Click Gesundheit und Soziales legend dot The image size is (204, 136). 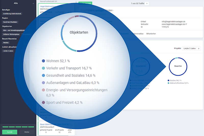tap(43, 76)
